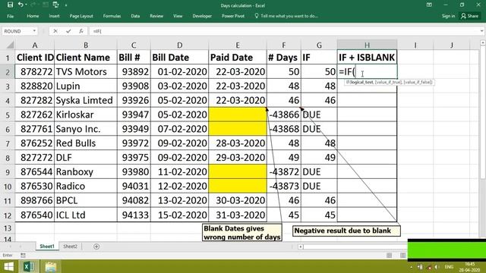Image resolution: width=486 pixels, height=273 pixels.
Task: Open the Windows Start button
Action: pyautogui.click(x=8, y=266)
